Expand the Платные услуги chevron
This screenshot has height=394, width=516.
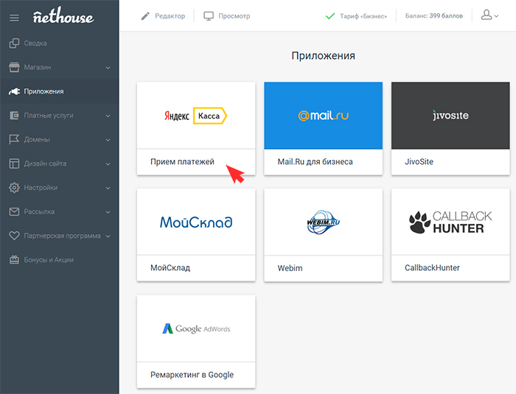pyautogui.click(x=108, y=116)
